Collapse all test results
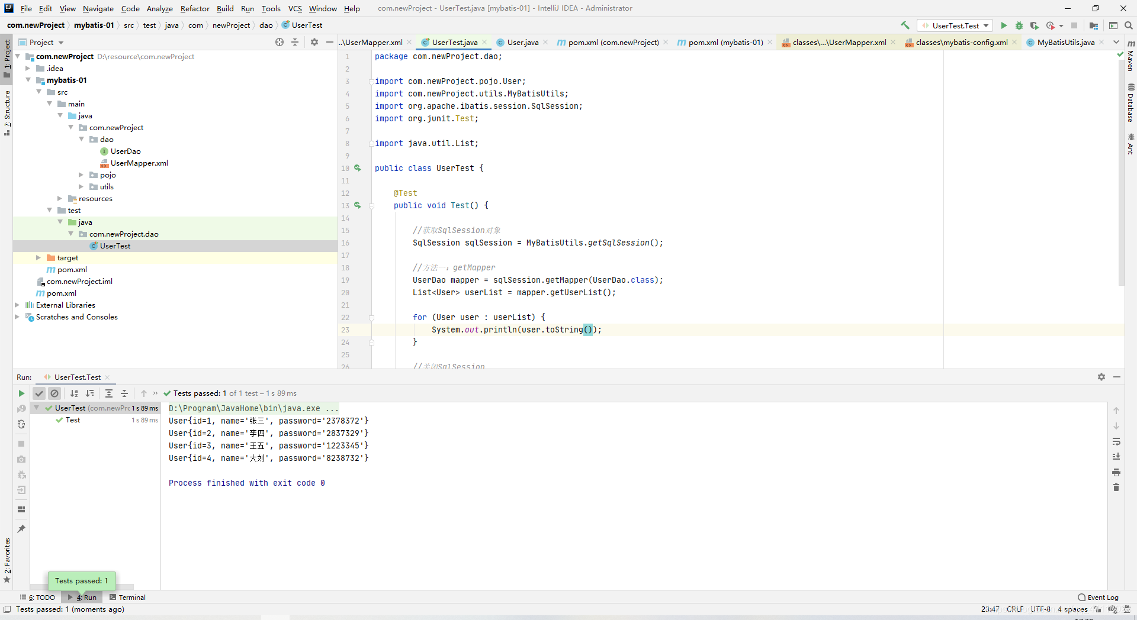Screen dimensions: 1137x620 [124, 393]
